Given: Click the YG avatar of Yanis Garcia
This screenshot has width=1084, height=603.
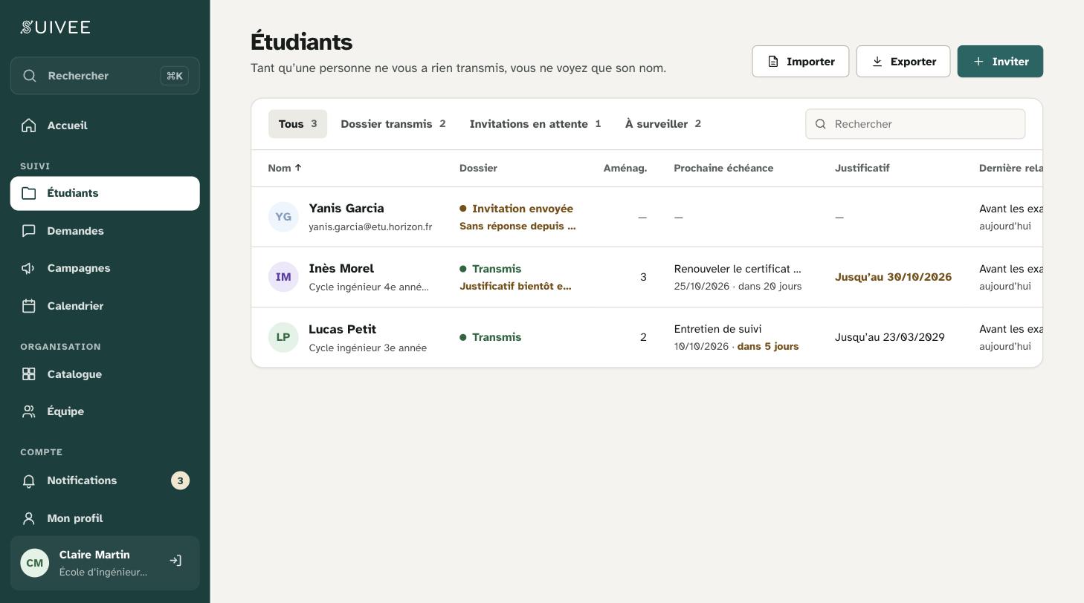Looking at the screenshot, I should pos(283,217).
